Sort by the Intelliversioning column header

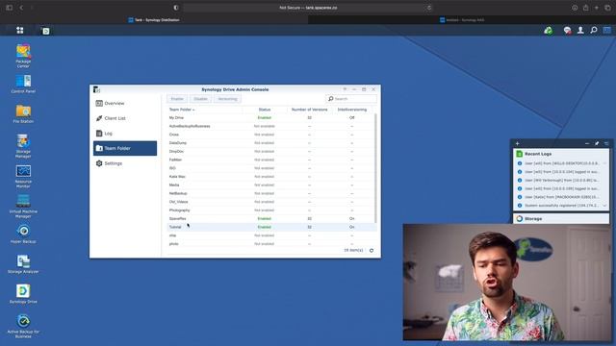352,110
